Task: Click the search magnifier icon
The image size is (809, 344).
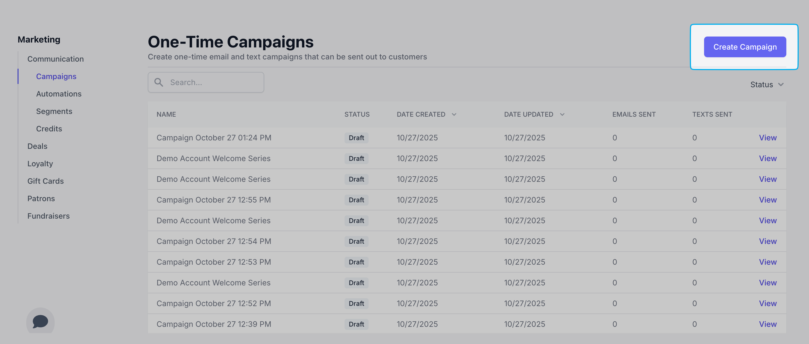Action: (158, 82)
